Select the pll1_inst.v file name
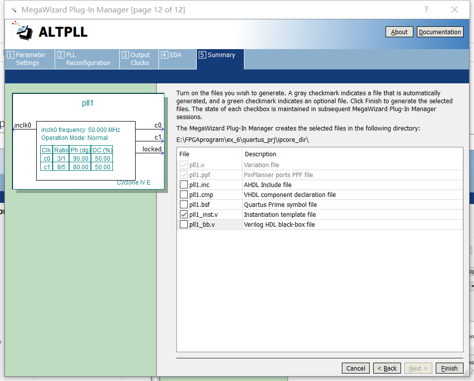This screenshot has width=474, height=381. tap(203, 215)
